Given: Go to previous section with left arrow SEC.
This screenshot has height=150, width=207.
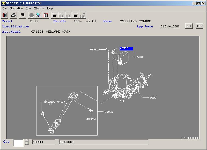Looking at the screenshot, I should (55, 15).
